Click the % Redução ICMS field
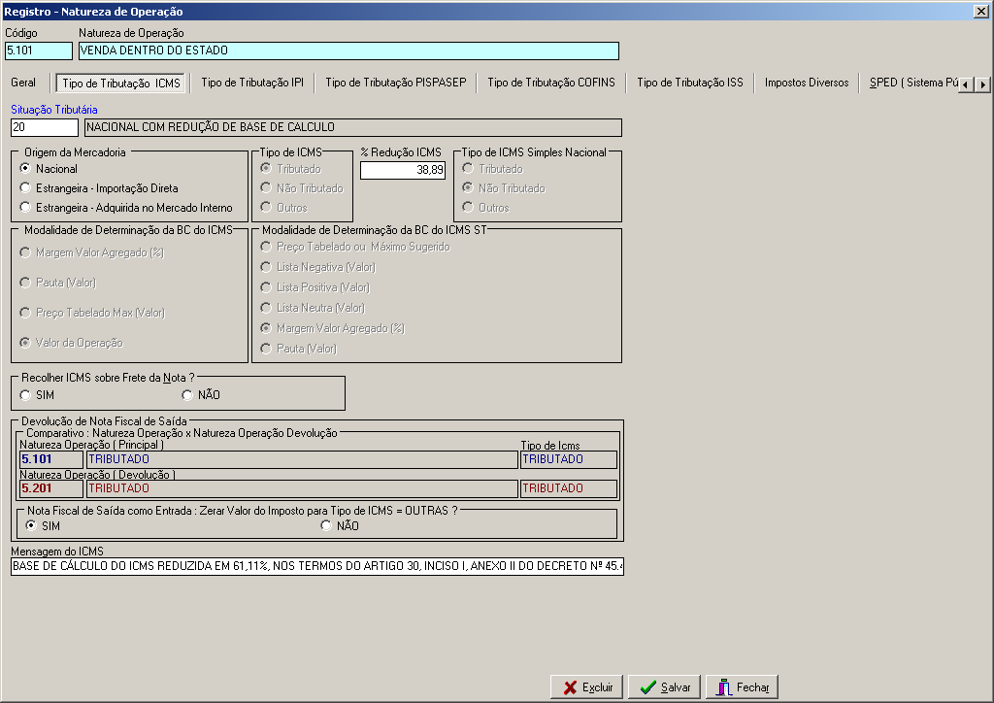Image resolution: width=994 pixels, height=703 pixels. pos(403,170)
